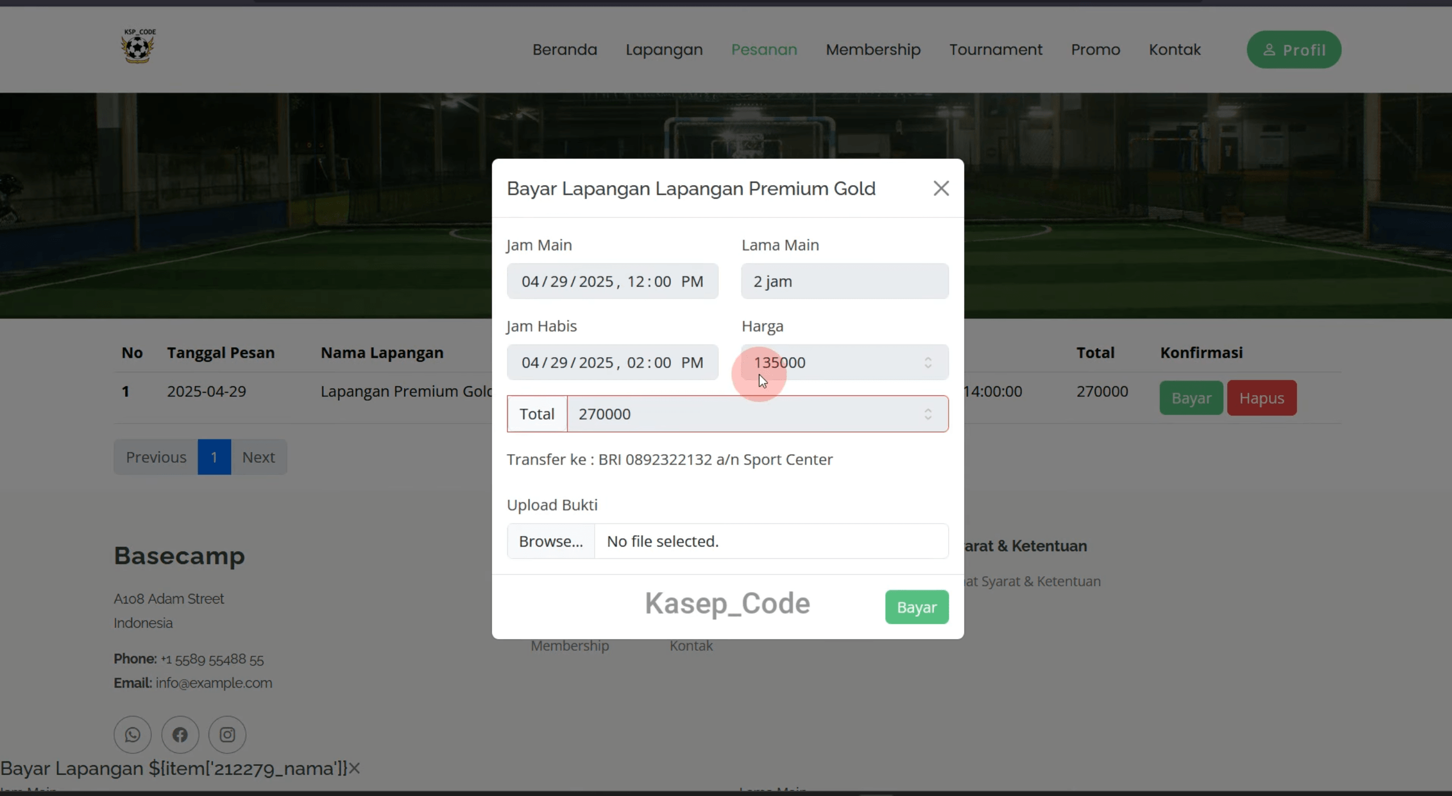This screenshot has height=796, width=1452.
Task: Click the KSP_Code football logo
Action: (x=138, y=46)
